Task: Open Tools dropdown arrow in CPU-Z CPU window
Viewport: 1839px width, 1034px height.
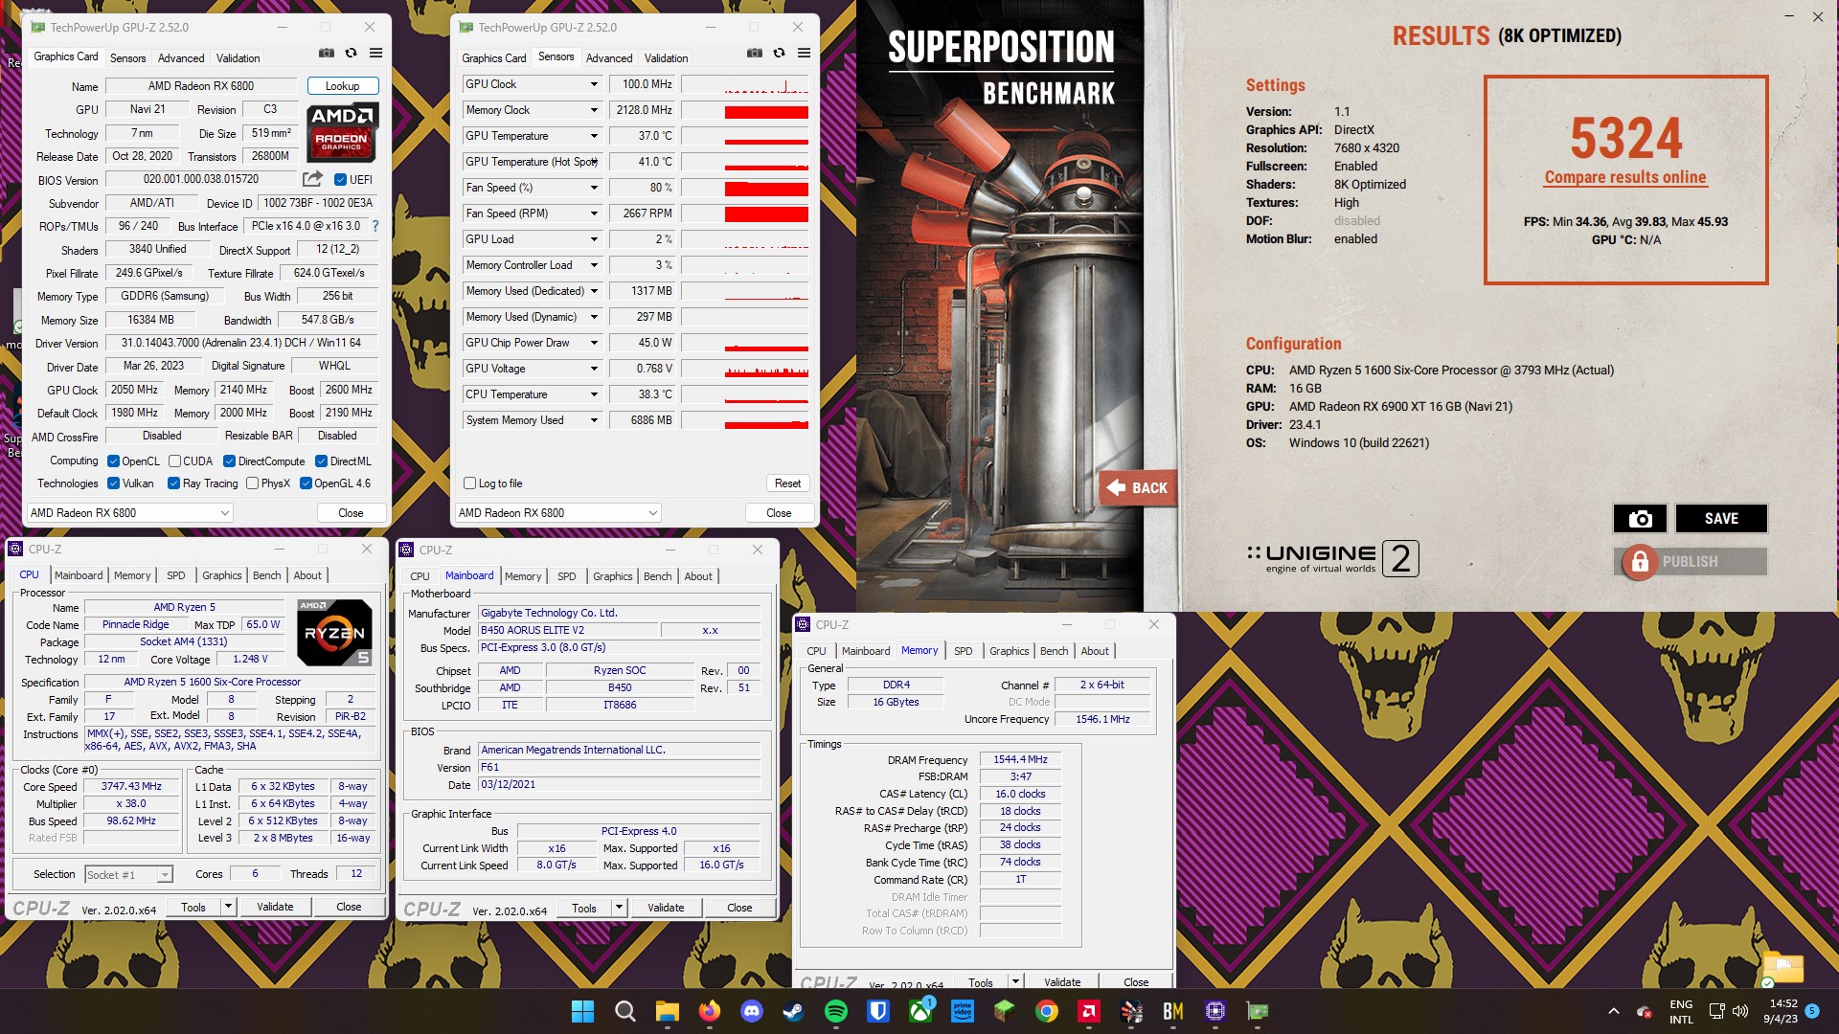Action: [228, 907]
